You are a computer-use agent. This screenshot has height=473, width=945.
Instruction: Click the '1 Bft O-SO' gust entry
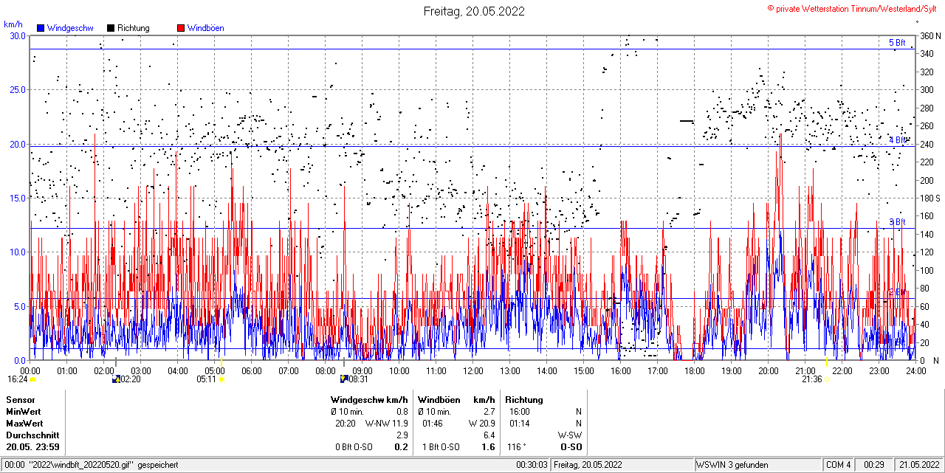(x=441, y=447)
